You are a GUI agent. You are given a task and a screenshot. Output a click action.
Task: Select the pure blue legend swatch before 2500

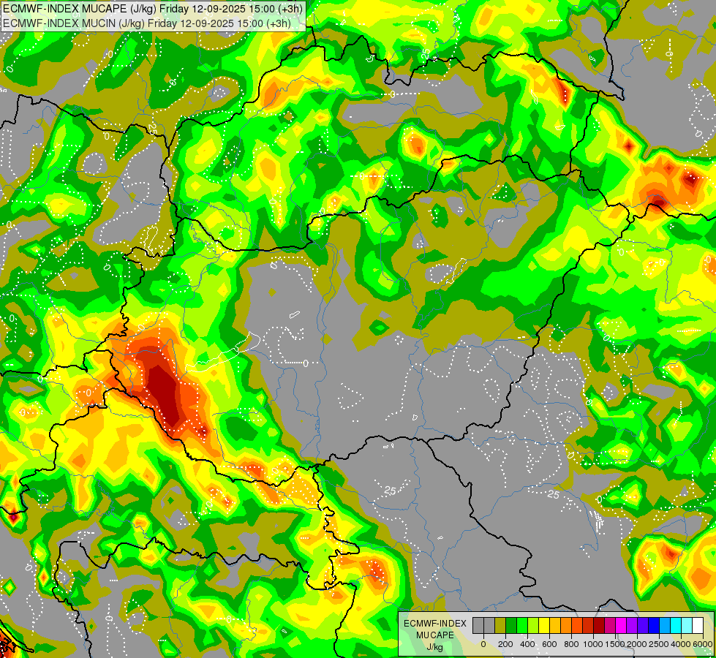click(x=654, y=625)
